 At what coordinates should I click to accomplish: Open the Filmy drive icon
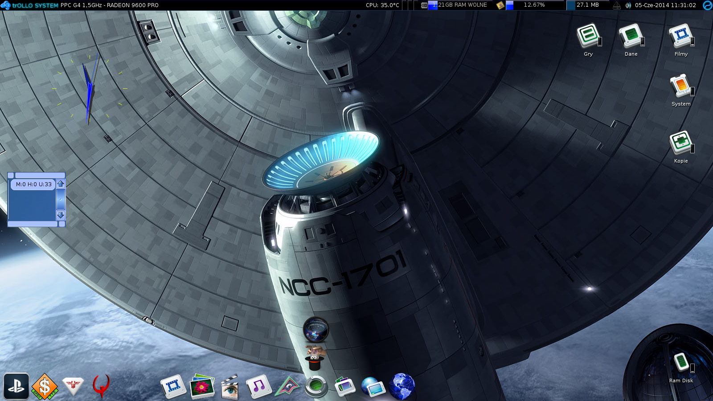pyautogui.click(x=681, y=36)
